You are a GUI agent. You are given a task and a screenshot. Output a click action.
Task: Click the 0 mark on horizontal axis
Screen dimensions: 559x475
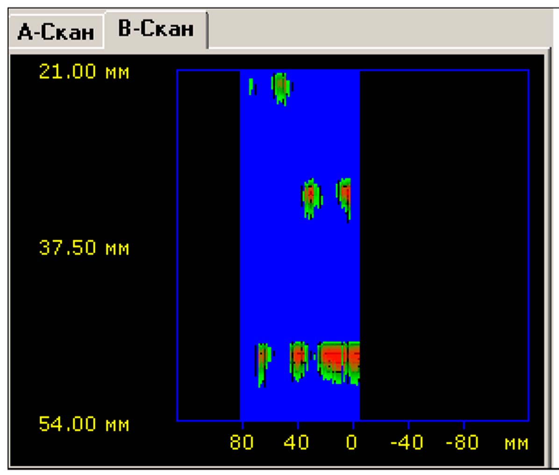351,442
